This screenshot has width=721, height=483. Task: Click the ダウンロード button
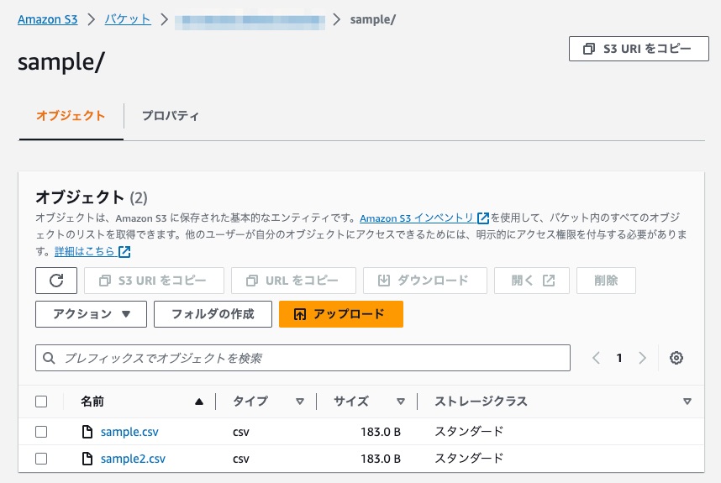(425, 281)
